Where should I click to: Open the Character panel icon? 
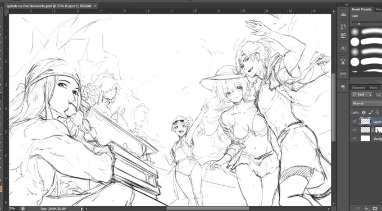pos(343,48)
